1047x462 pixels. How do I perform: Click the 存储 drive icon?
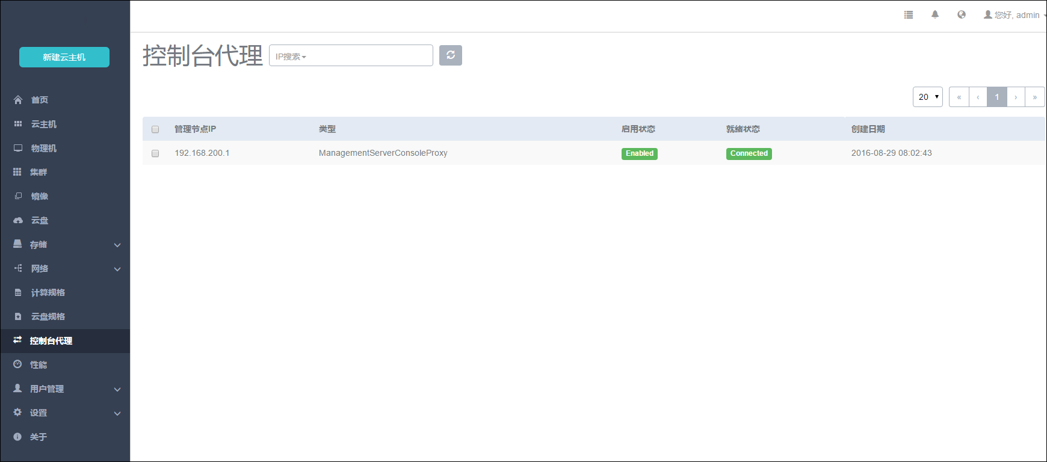pos(17,244)
